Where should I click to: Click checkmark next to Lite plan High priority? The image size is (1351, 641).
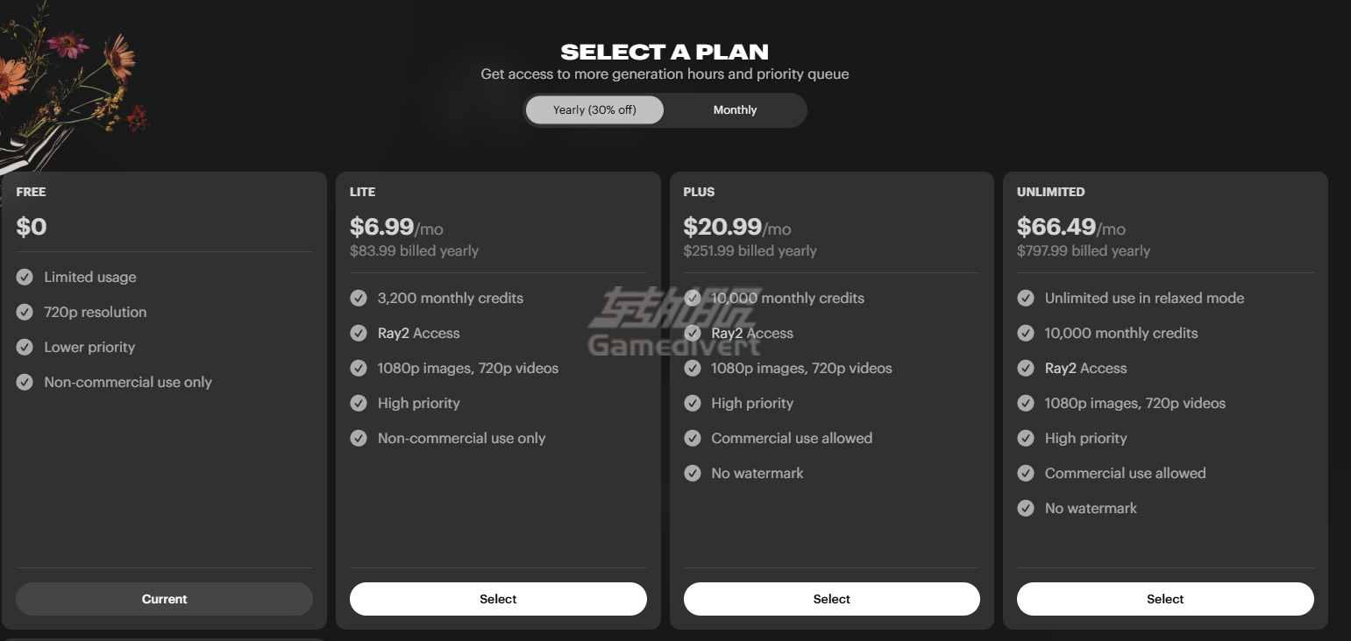tap(359, 403)
